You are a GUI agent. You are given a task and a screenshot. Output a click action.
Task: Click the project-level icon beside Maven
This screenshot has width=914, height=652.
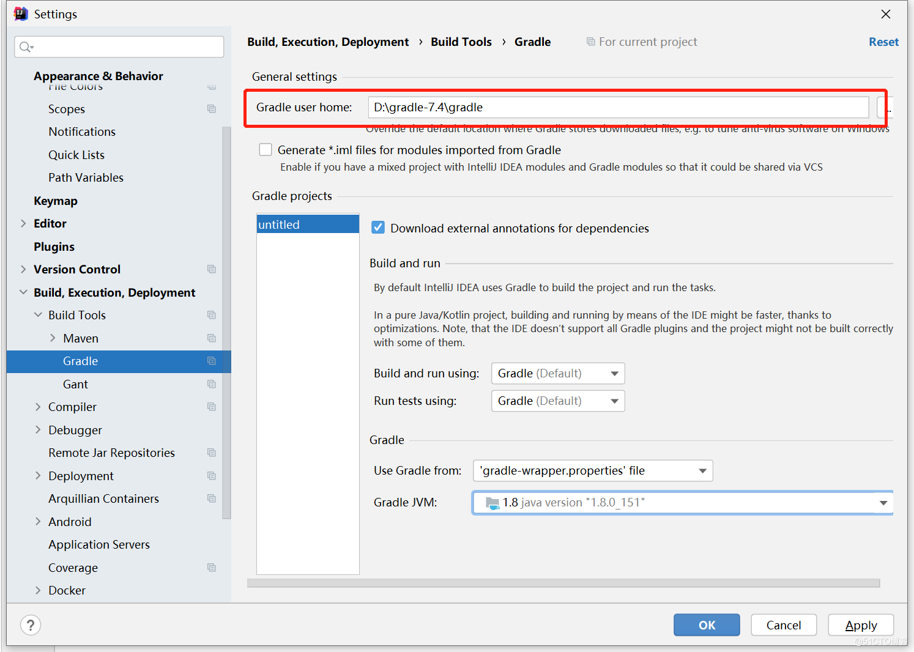coord(212,338)
